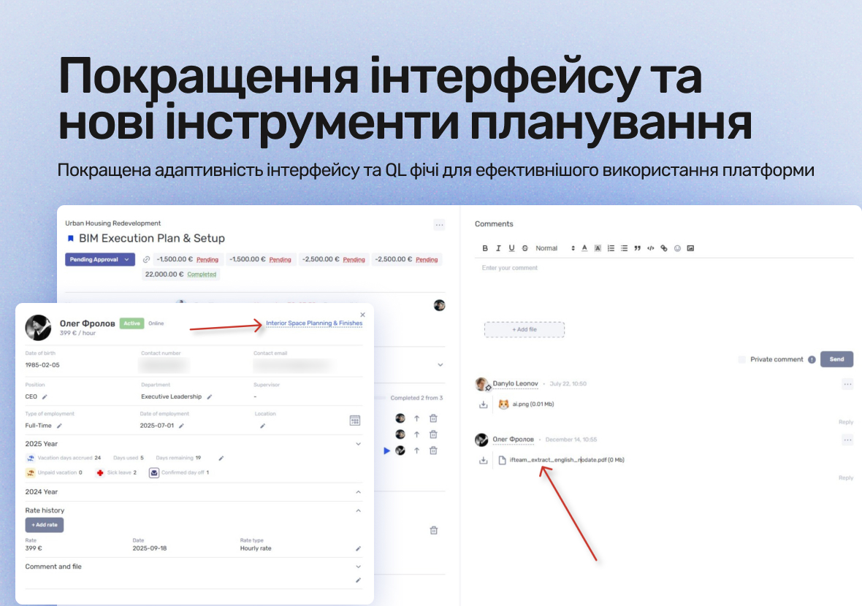Insert a code block in comment
The height and width of the screenshot is (606, 862).
click(650, 248)
